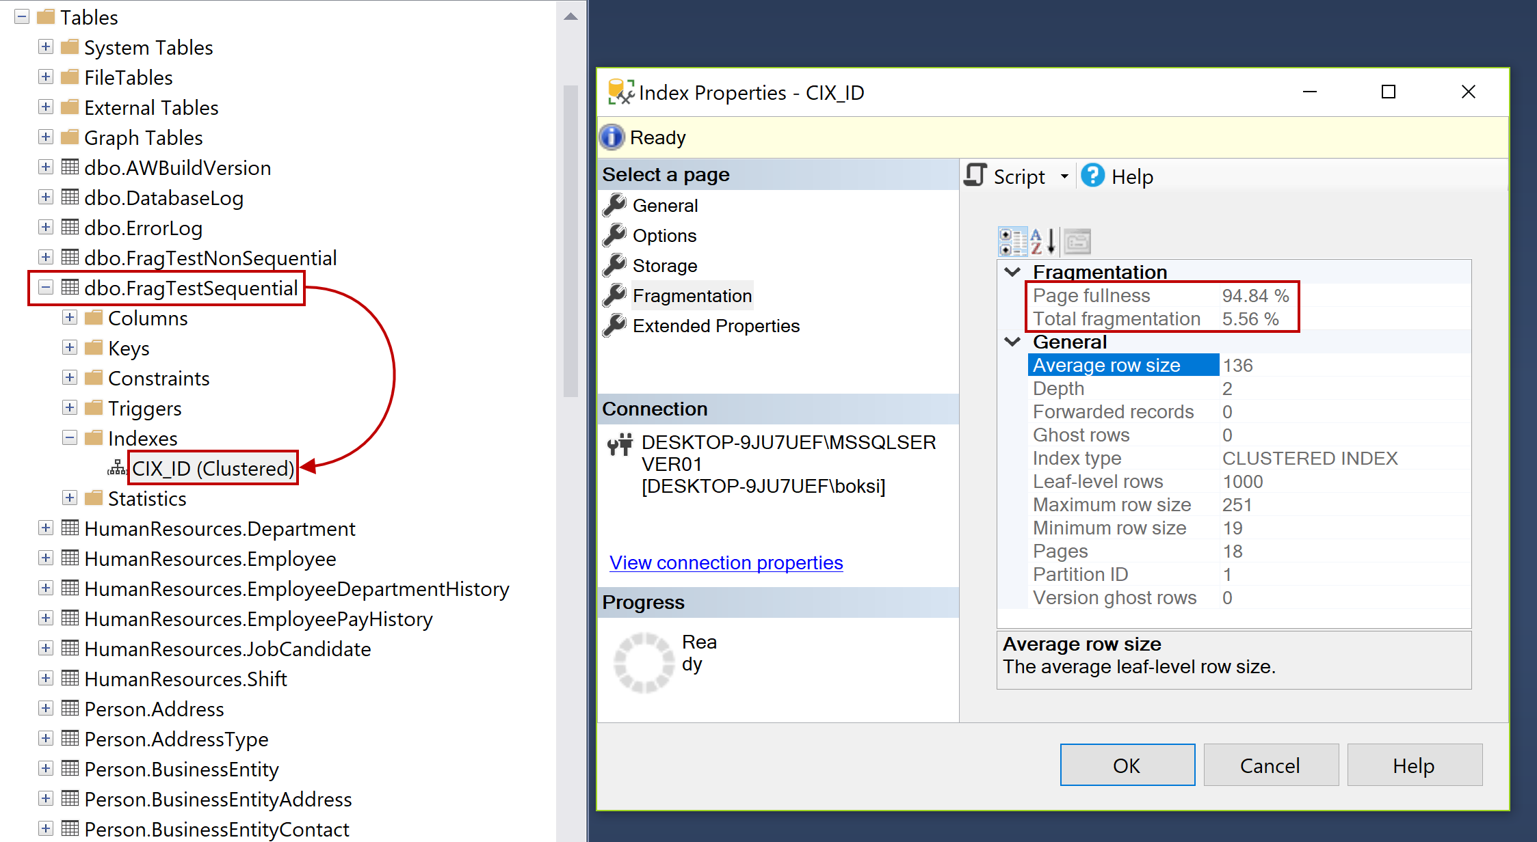Open the Script dropdown arrow
The height and width of the screenshot is (842, 1537).
[1064, 176]
